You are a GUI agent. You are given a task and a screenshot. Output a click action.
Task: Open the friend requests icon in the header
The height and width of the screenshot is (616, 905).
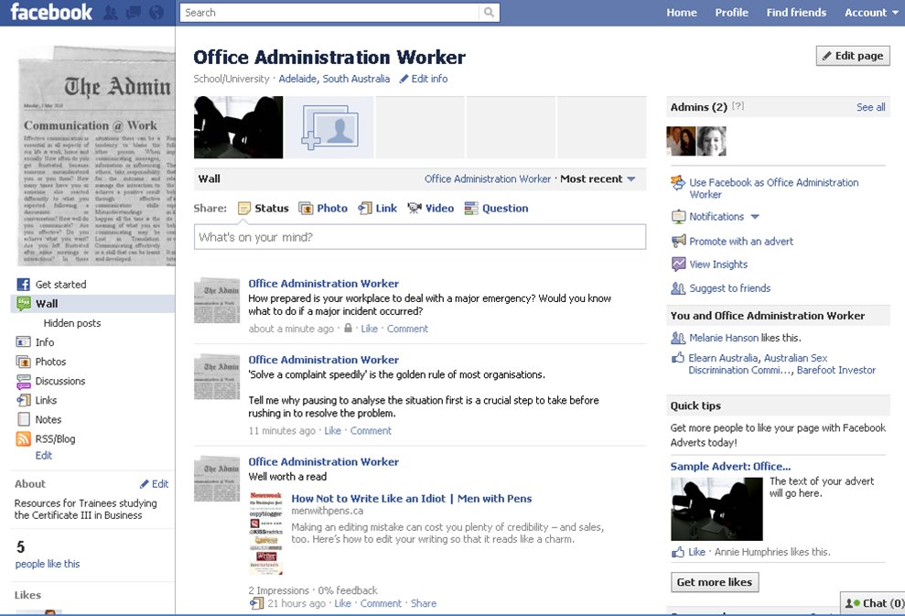pyautogui.click(x=110, y=13)
